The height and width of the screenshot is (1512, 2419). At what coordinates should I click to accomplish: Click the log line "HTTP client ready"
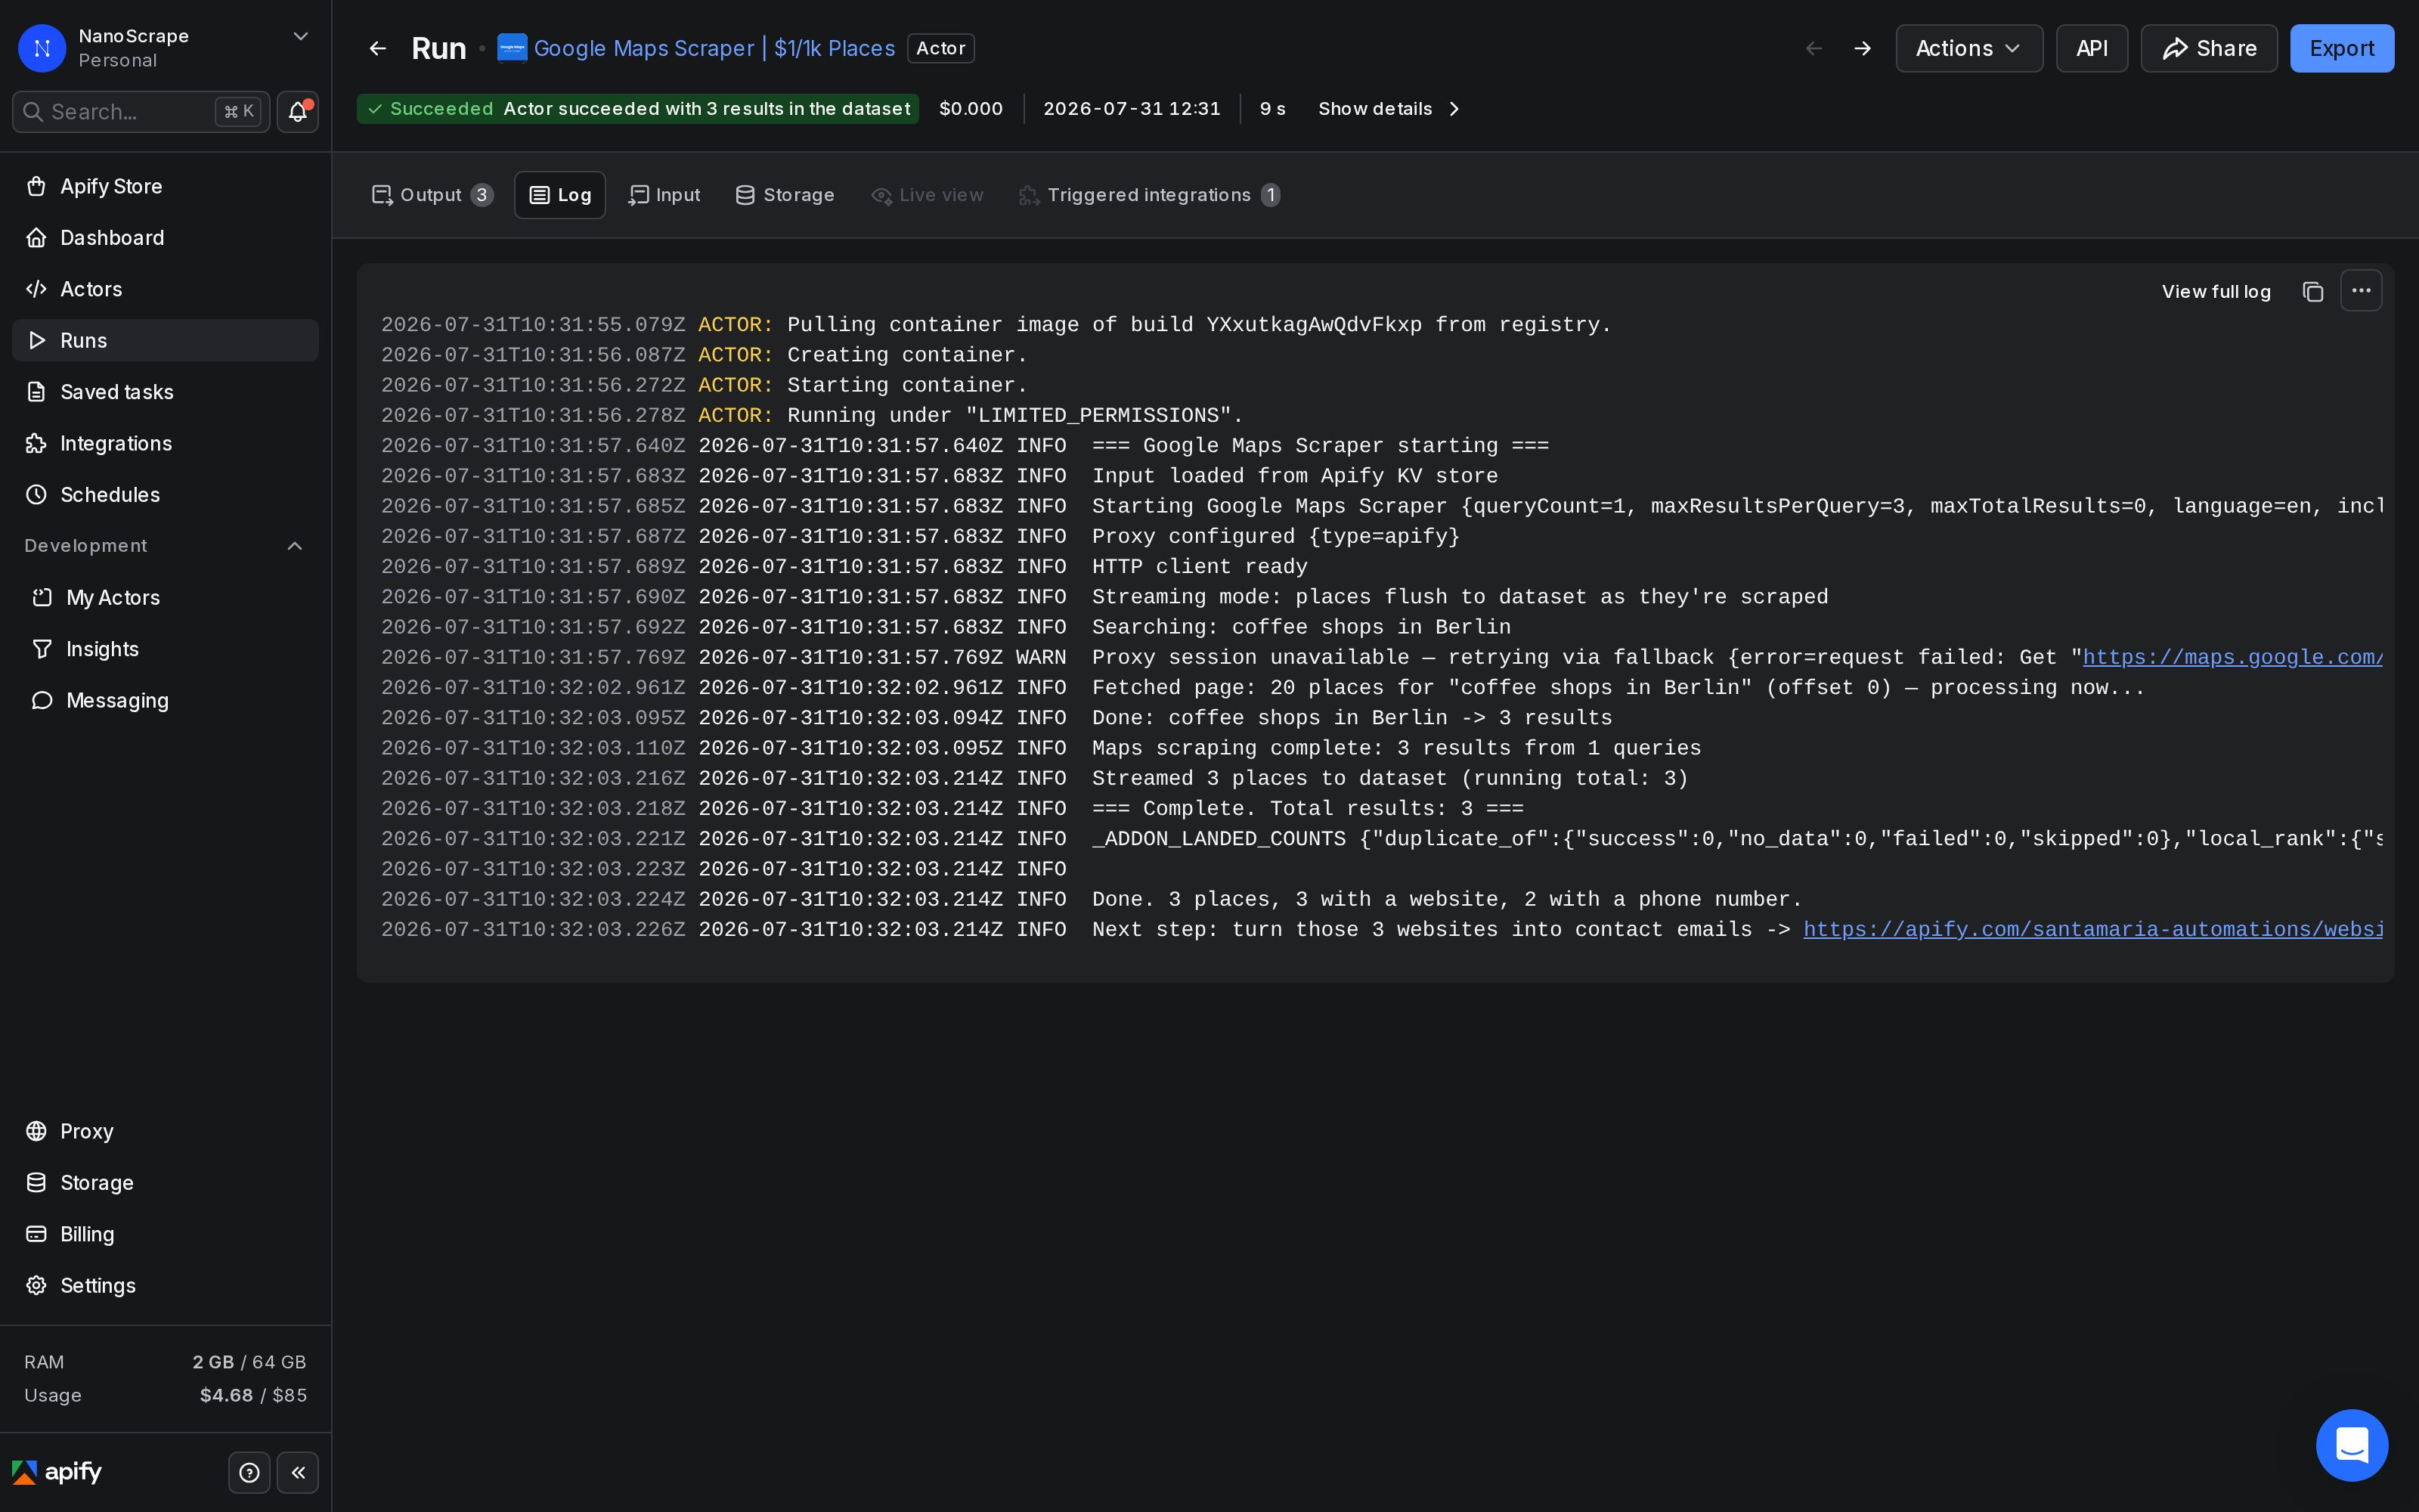1200,566
